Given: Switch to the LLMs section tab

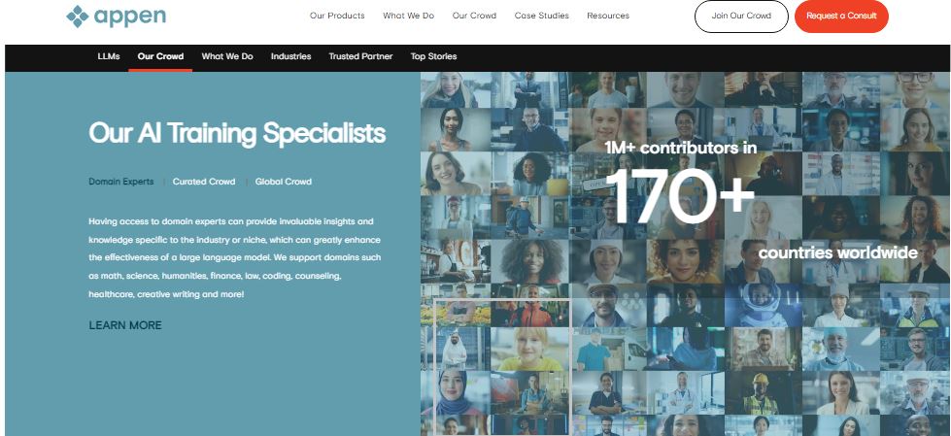Looking at the screenshot, I should (109, 56).
